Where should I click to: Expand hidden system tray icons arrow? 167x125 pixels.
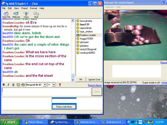pyautogui.click(x=129, y=122)
